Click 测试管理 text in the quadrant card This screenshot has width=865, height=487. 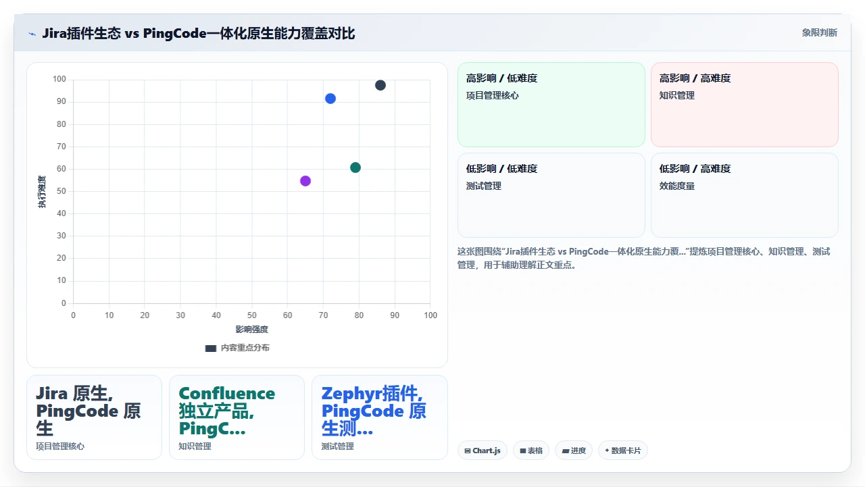tap(484, 186)
